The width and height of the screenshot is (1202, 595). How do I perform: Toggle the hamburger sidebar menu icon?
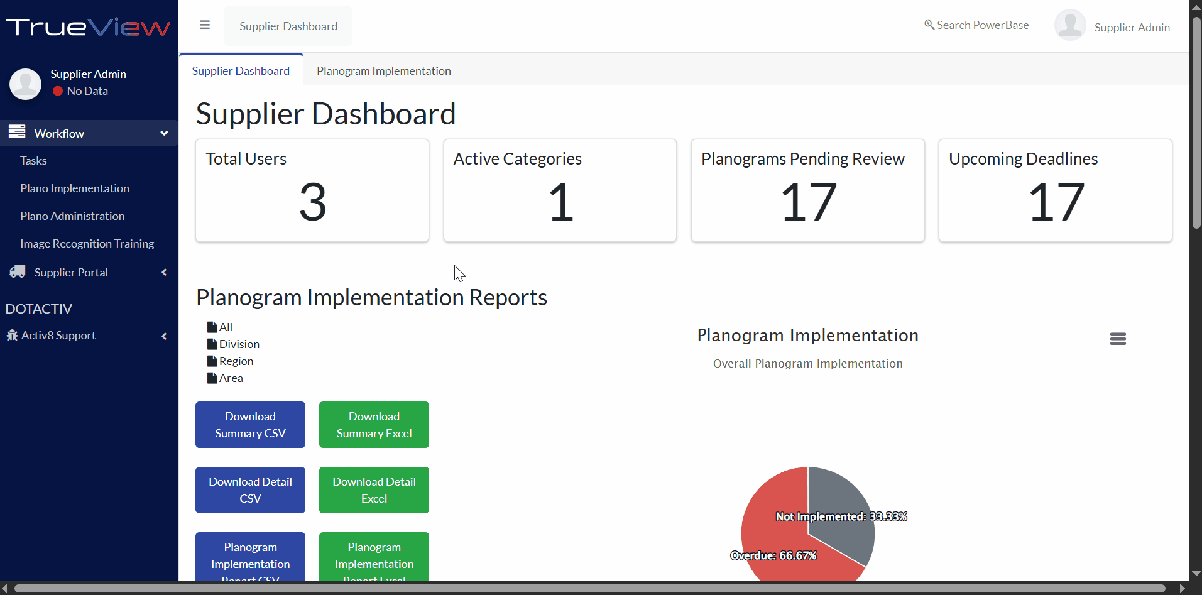point(204,25)
